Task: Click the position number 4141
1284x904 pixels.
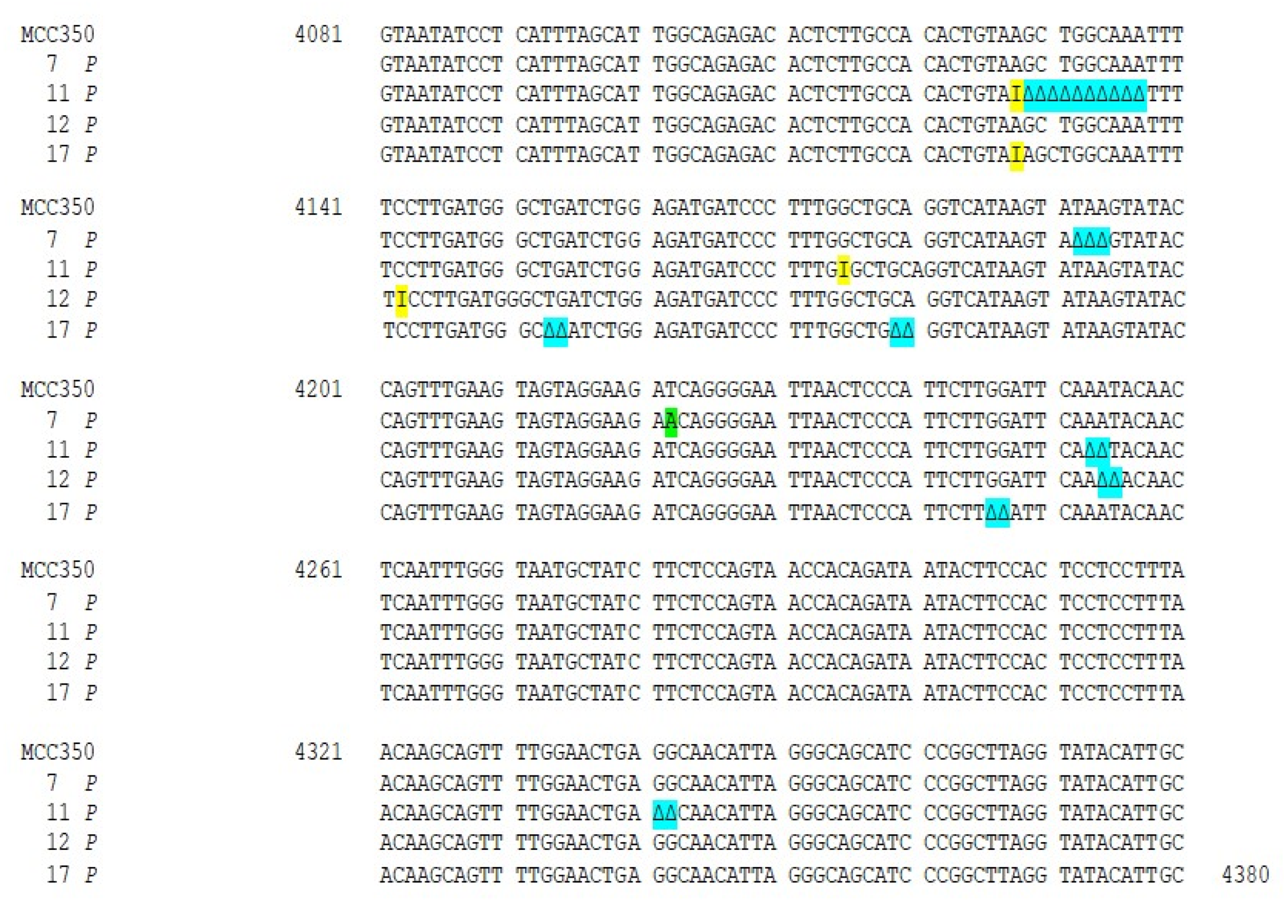Action: click(318, 208)
